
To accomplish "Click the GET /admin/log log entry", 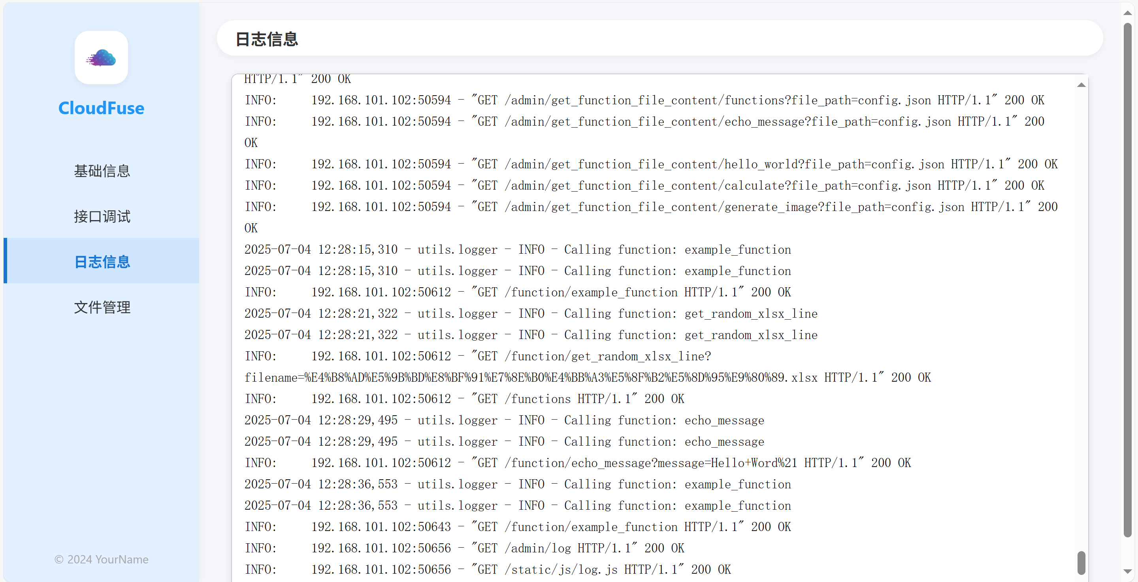I will (464, 548).
